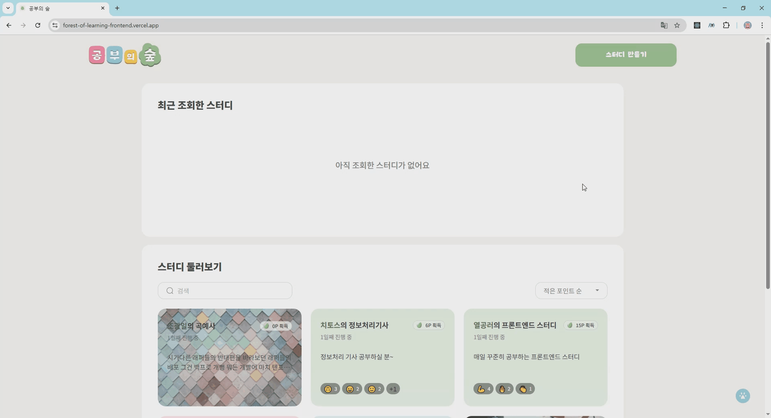This screenshot has width=771, height=418.
Task: Go forward in browser history
Action: (23, 25)
